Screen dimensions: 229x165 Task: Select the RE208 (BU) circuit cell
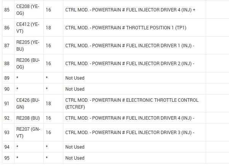coord(27,118)
